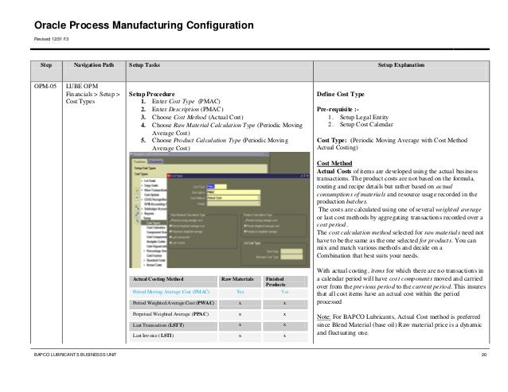Click the minus Collapse icon in Navigator
This screenshot has width=508, height=392.
[x=137, y=198]
